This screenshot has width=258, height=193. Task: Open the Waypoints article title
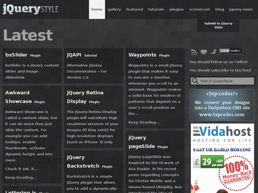142,55
